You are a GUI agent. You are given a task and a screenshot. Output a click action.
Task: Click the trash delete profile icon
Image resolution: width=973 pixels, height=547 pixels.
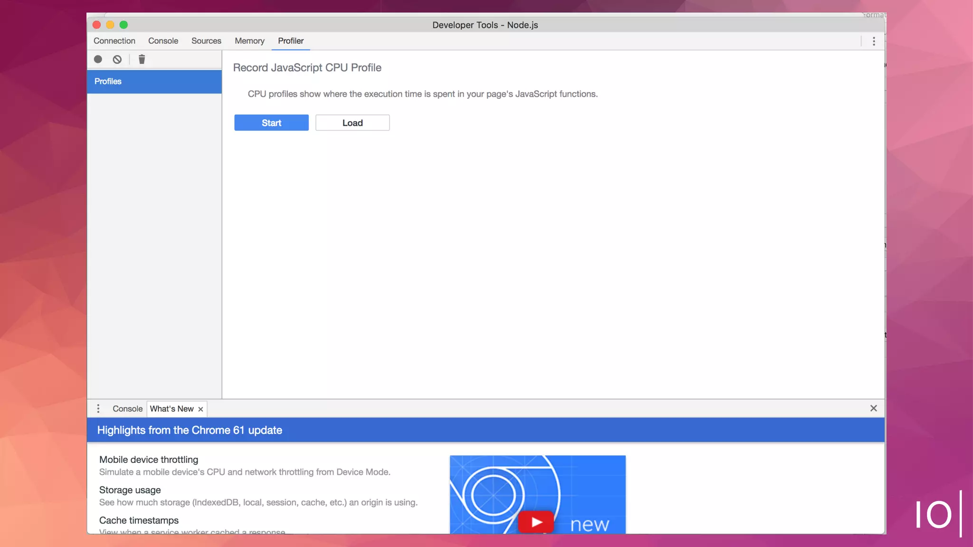pyautogui.click(x=142, y=59)
